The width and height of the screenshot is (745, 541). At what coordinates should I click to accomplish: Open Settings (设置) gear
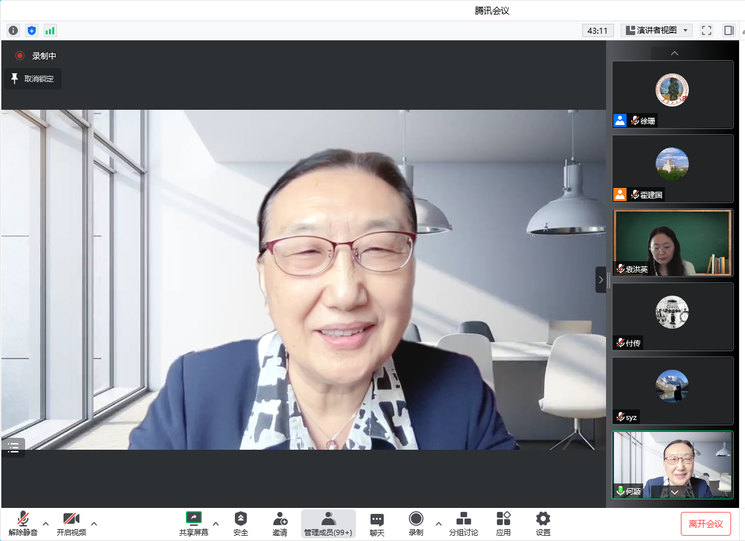543,523
